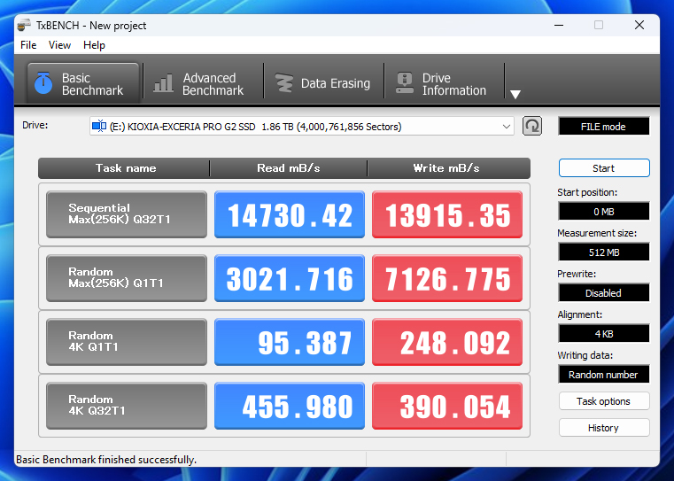674x481 pixels.
Task: Open the Drive selection dropdown
Action: pos(301,127)
